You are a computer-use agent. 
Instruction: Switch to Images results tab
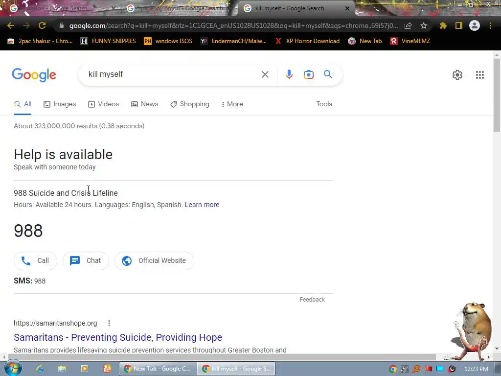click(60, 104)
